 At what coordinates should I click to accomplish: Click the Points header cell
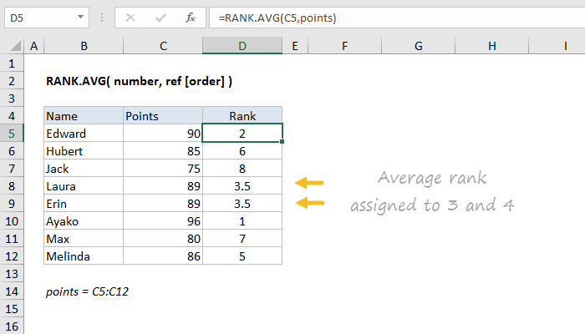(162, 115)
